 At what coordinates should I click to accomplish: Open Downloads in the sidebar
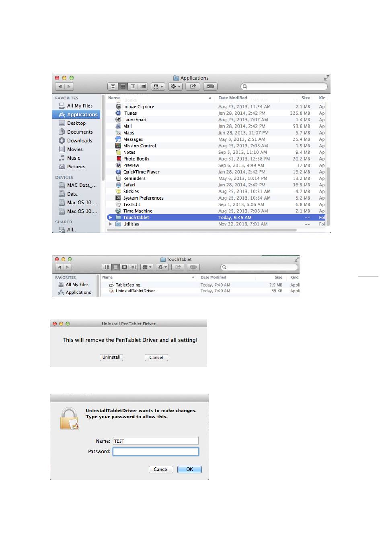pyautogui.click(x=76, y=140)
